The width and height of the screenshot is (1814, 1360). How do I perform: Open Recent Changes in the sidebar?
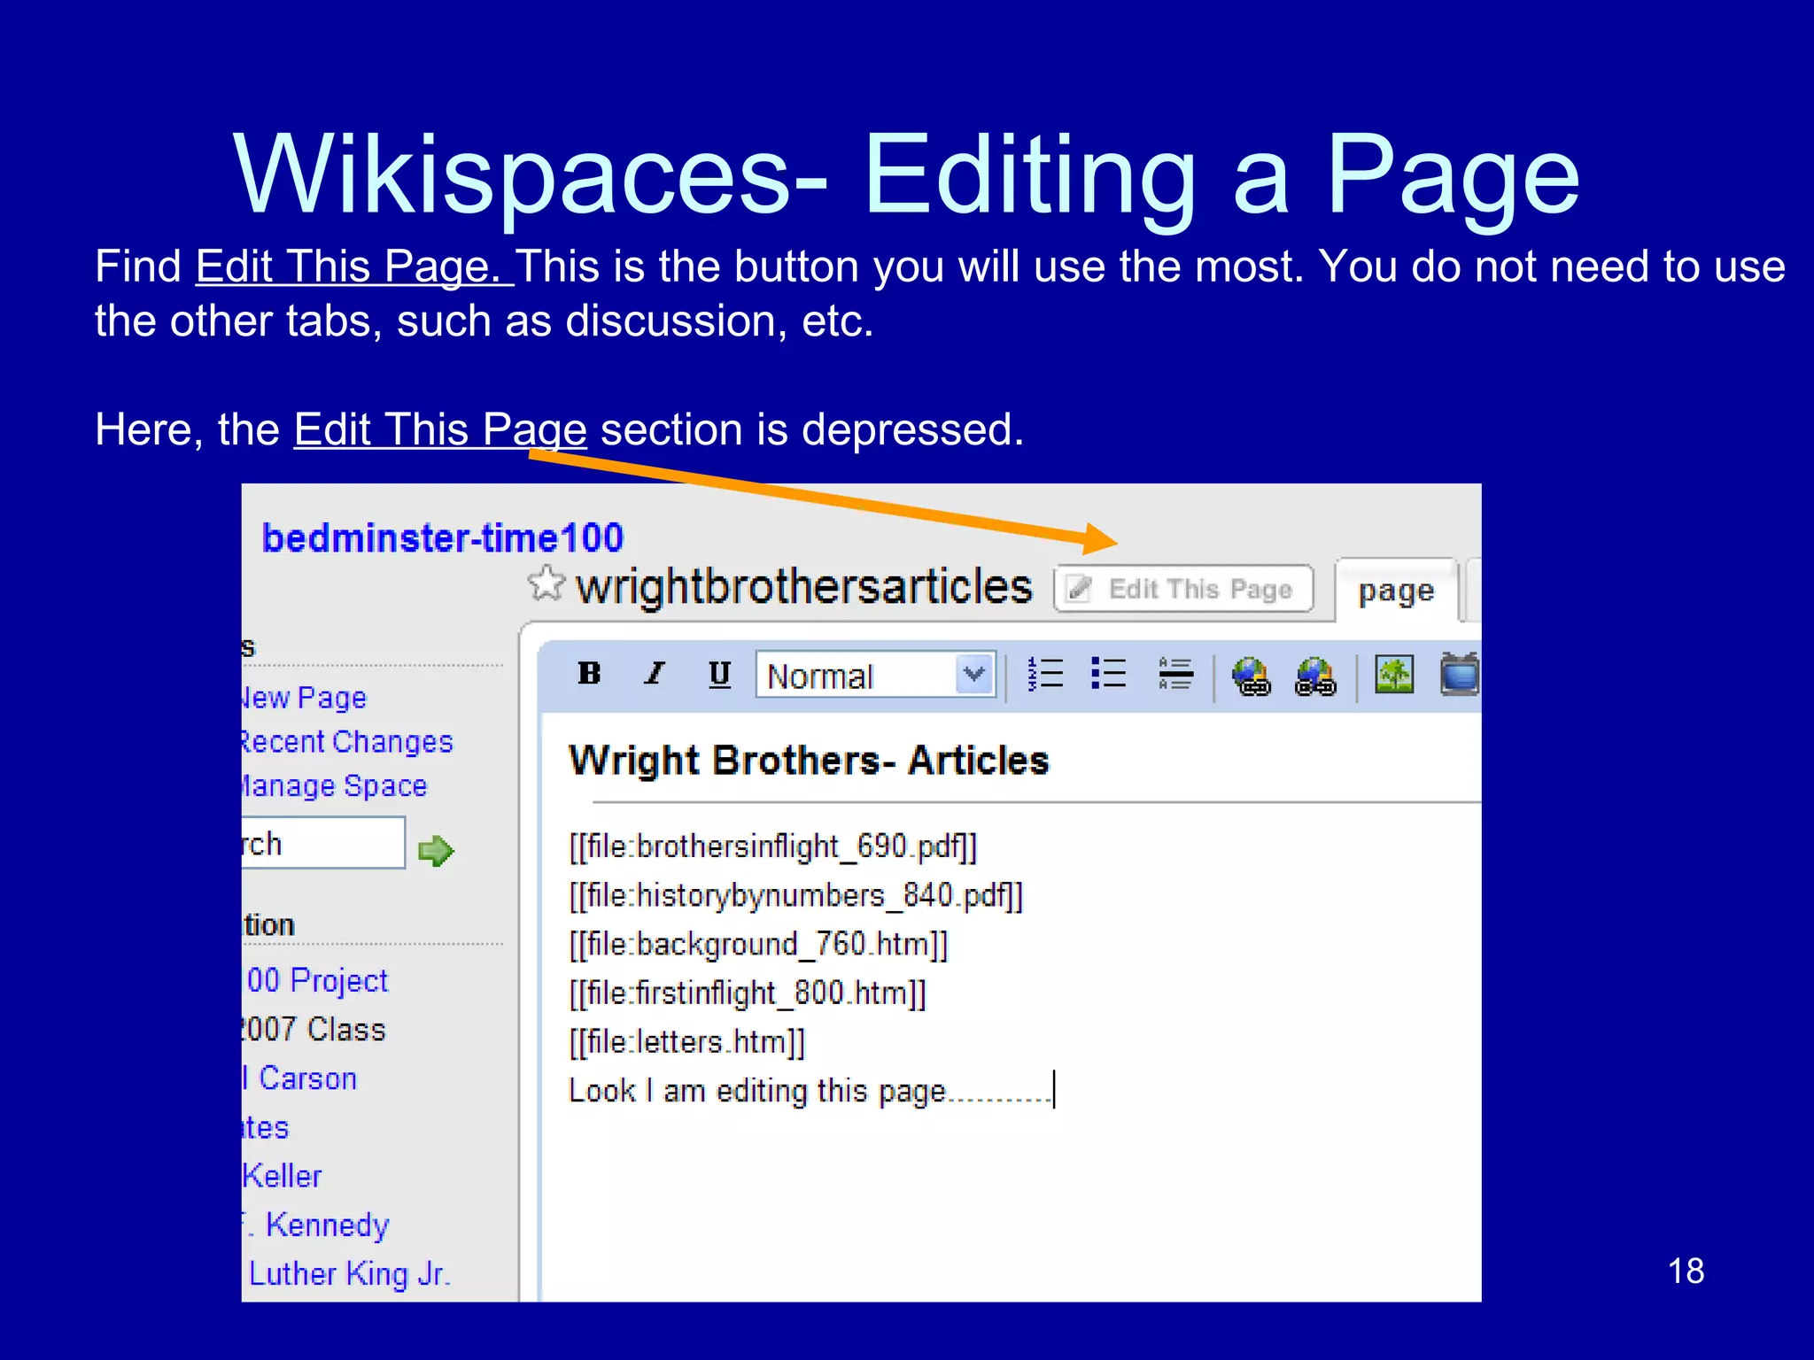[347, 742]
